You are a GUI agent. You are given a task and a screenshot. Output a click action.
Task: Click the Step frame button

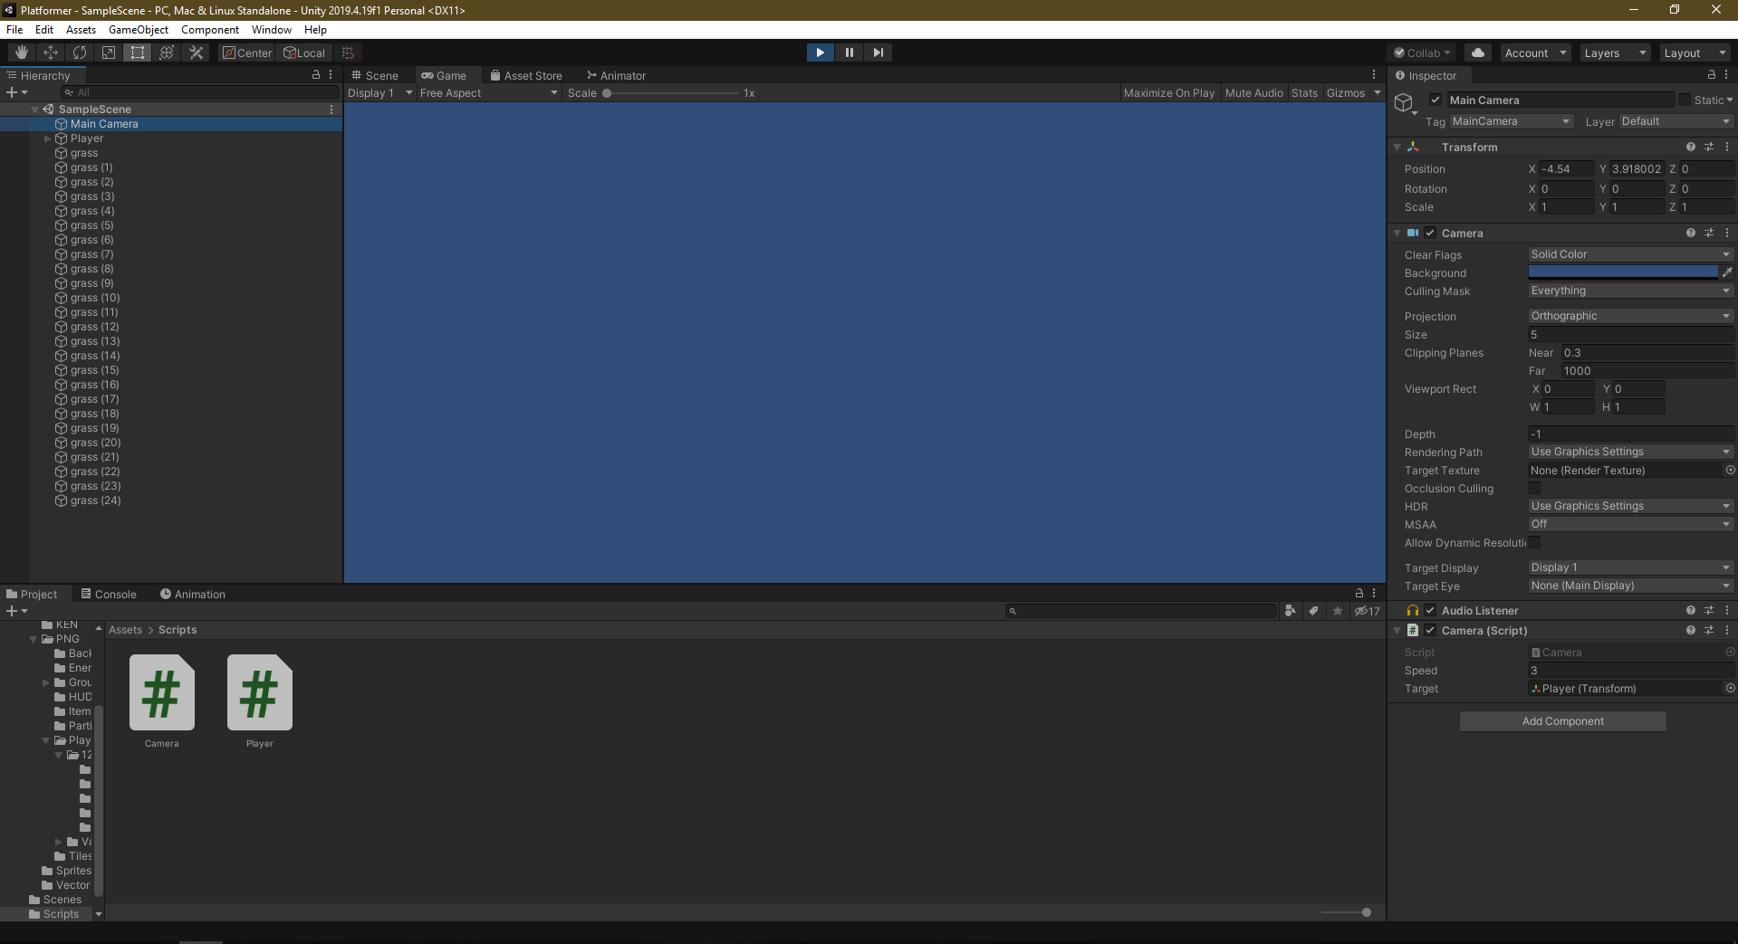click(878, 52)
